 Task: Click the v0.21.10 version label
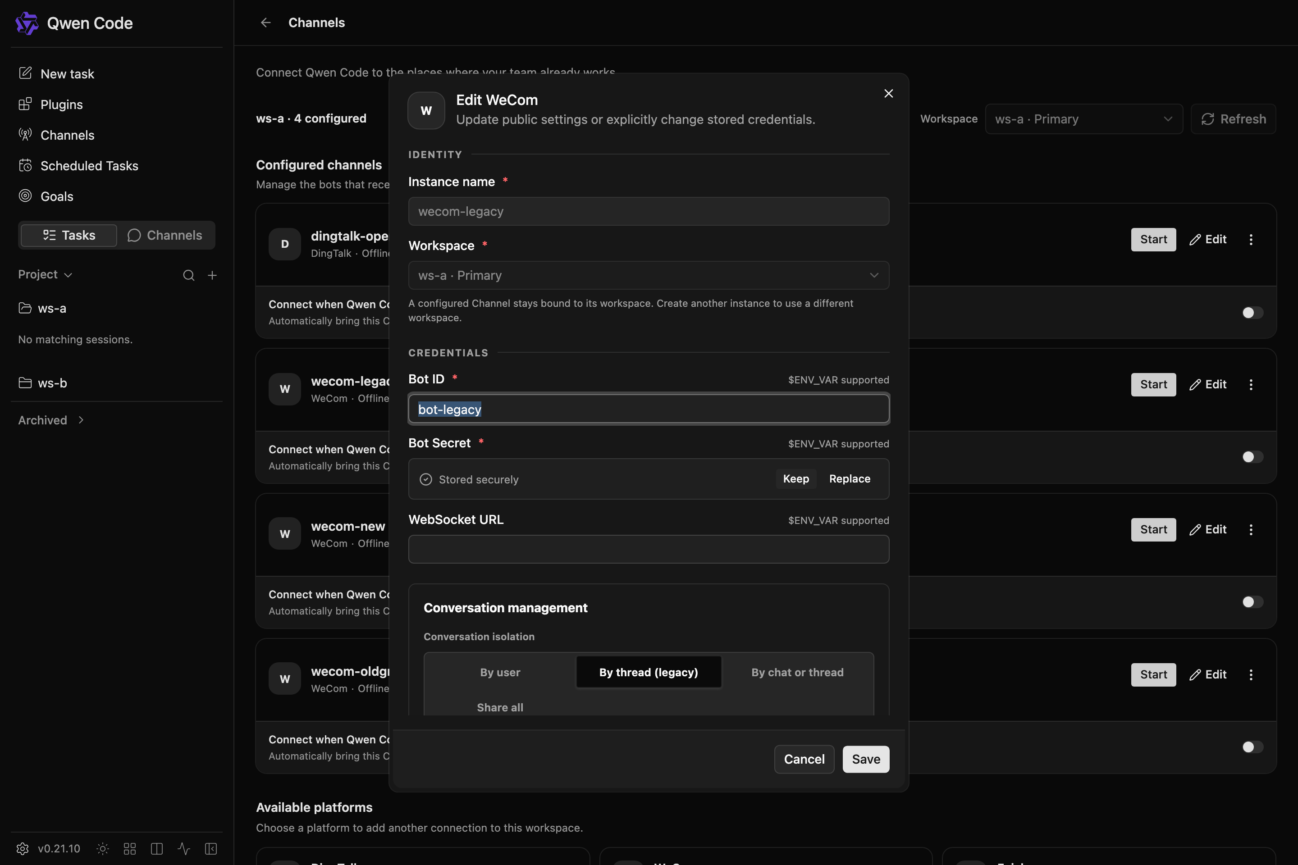tap(59, 848)
